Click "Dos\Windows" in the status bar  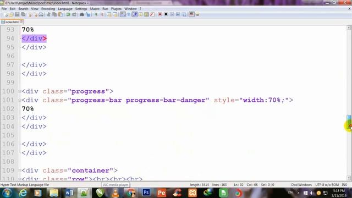(301, 185)
